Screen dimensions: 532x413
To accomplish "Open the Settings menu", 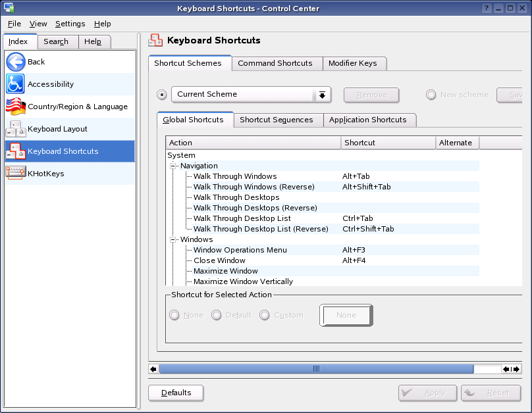I will click(x=70, y=24).
